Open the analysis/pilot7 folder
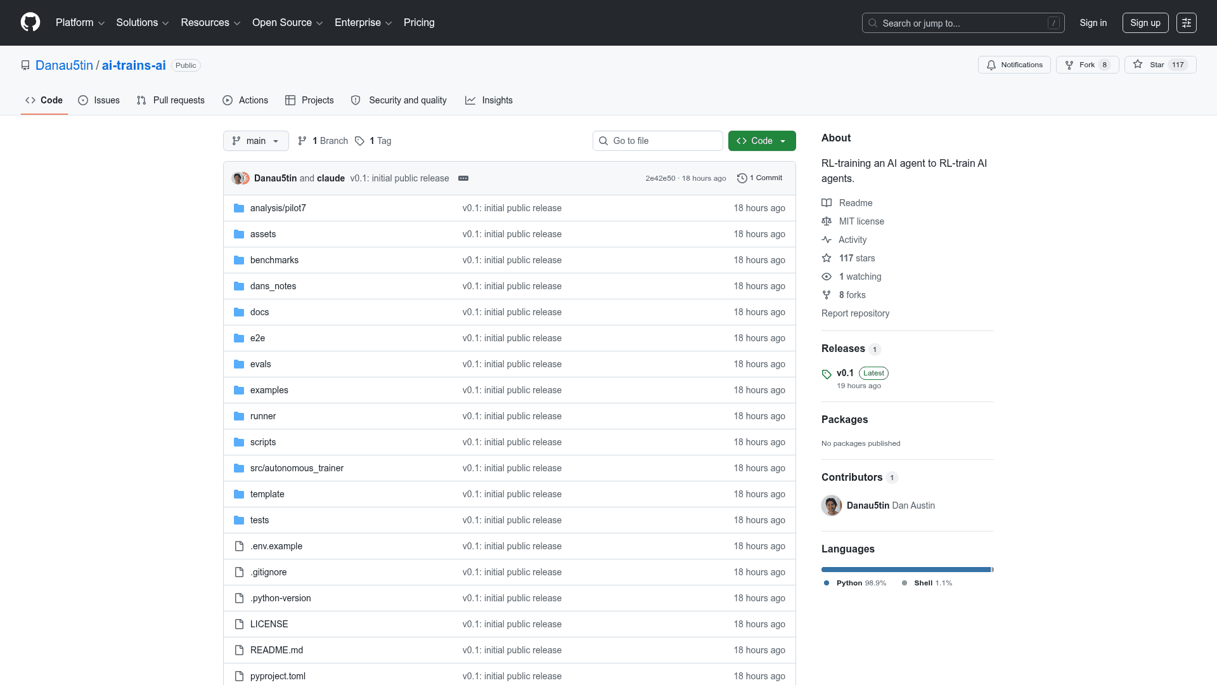The width and height of the screenshot is (1217, 685). [x=278, y=208]
